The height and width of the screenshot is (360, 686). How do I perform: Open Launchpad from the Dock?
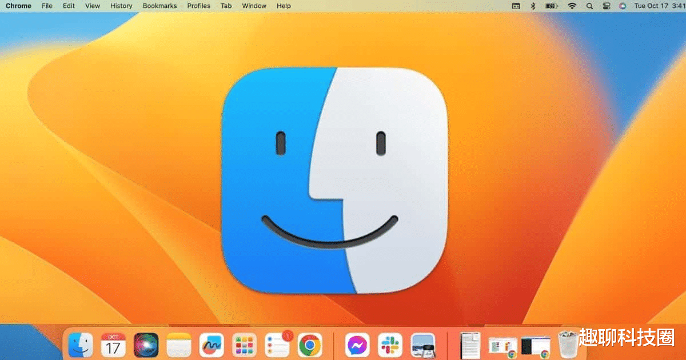(x=244, y=345)
